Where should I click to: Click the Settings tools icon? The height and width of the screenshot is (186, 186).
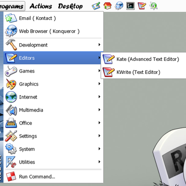coord(11,136)
